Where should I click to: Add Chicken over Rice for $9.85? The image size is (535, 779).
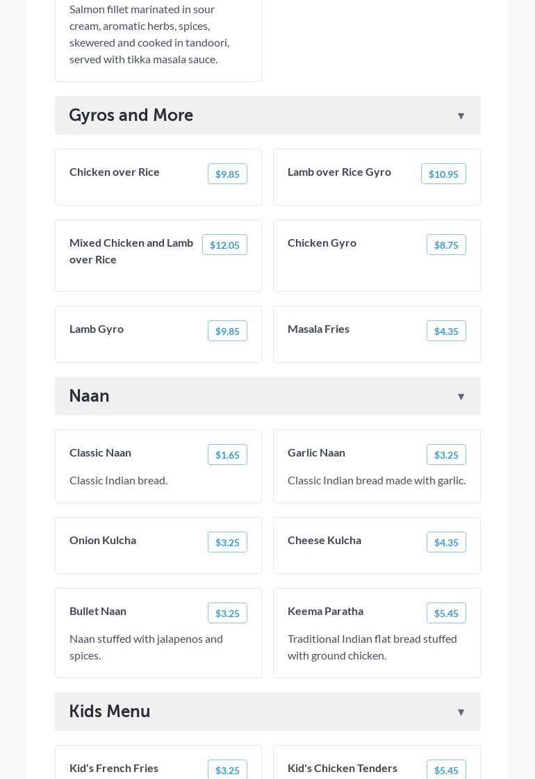click(227, 174)
